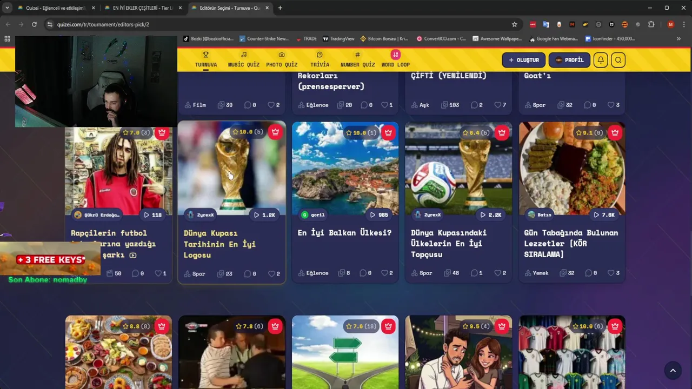Open 'Dünya Kupasındaki Ülkelerin En İyi Topçusu' title

[449, 243]
